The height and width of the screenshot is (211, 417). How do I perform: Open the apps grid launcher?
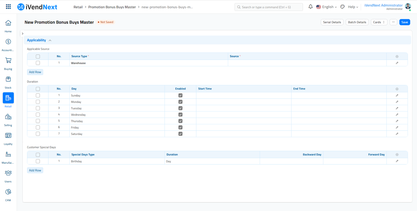pos(8,7)
